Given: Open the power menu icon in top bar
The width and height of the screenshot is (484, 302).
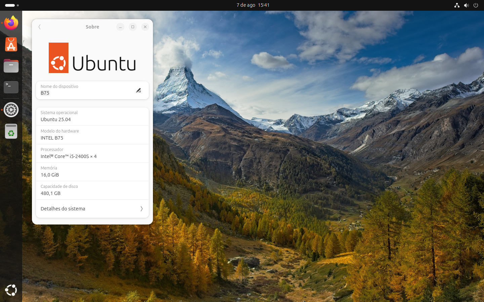Looking at the screenshot, I should click(476, 5).
